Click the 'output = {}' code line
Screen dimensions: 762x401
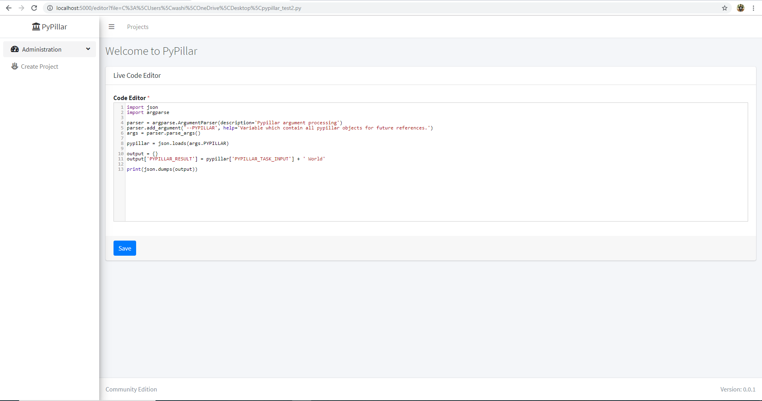tap(142, 154)
